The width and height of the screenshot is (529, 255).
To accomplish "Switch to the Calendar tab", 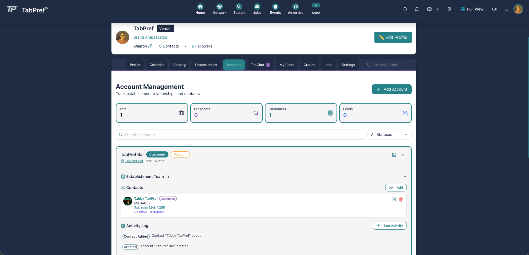I will (157, 65).
